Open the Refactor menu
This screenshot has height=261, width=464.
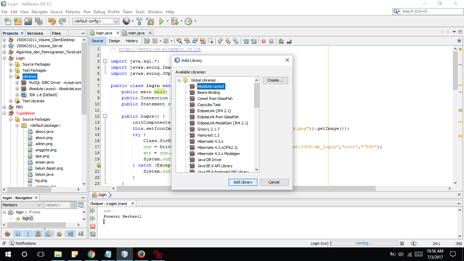click(73, 12)
